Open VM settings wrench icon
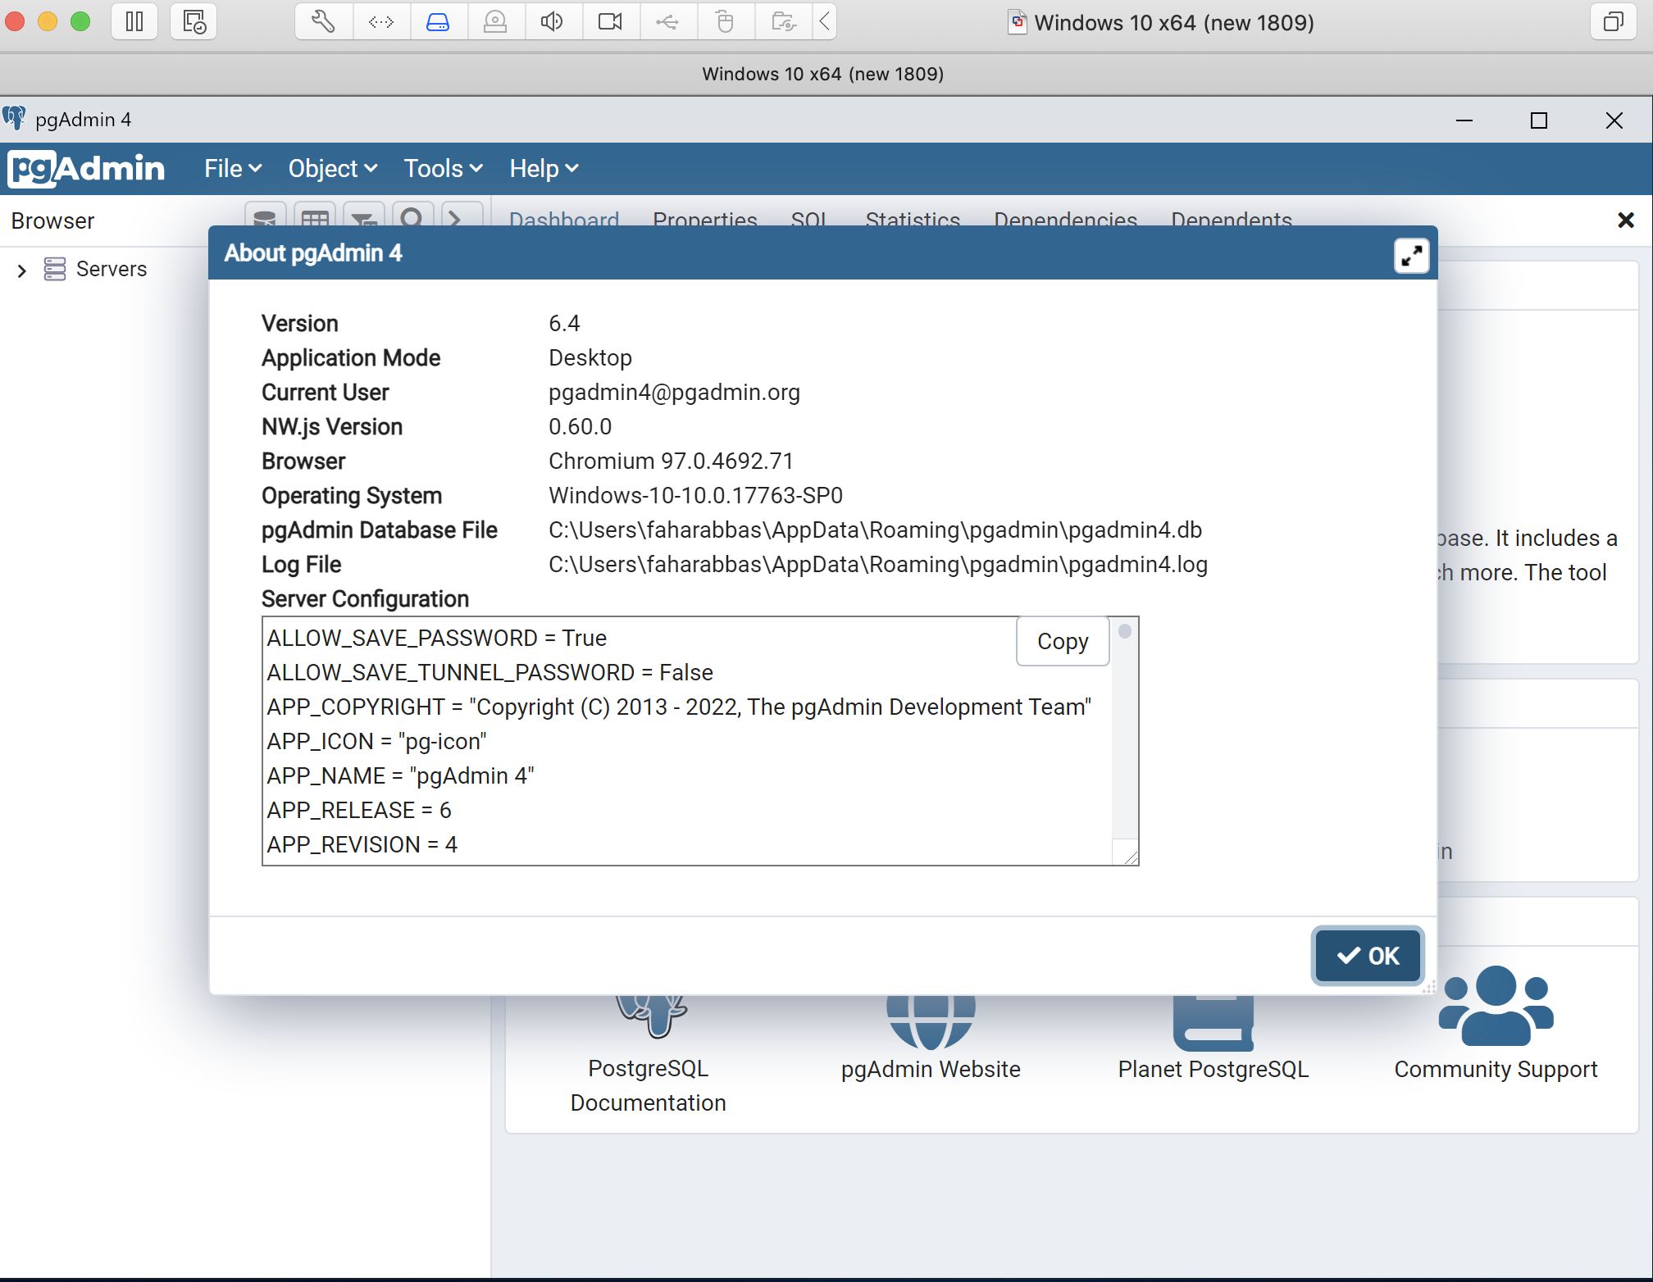The image size is (1653, 1282). coord(323,22)
